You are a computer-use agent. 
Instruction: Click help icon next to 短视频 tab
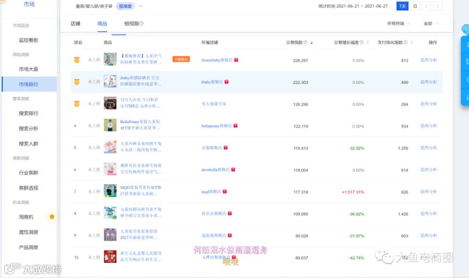(x=141, y=23)
